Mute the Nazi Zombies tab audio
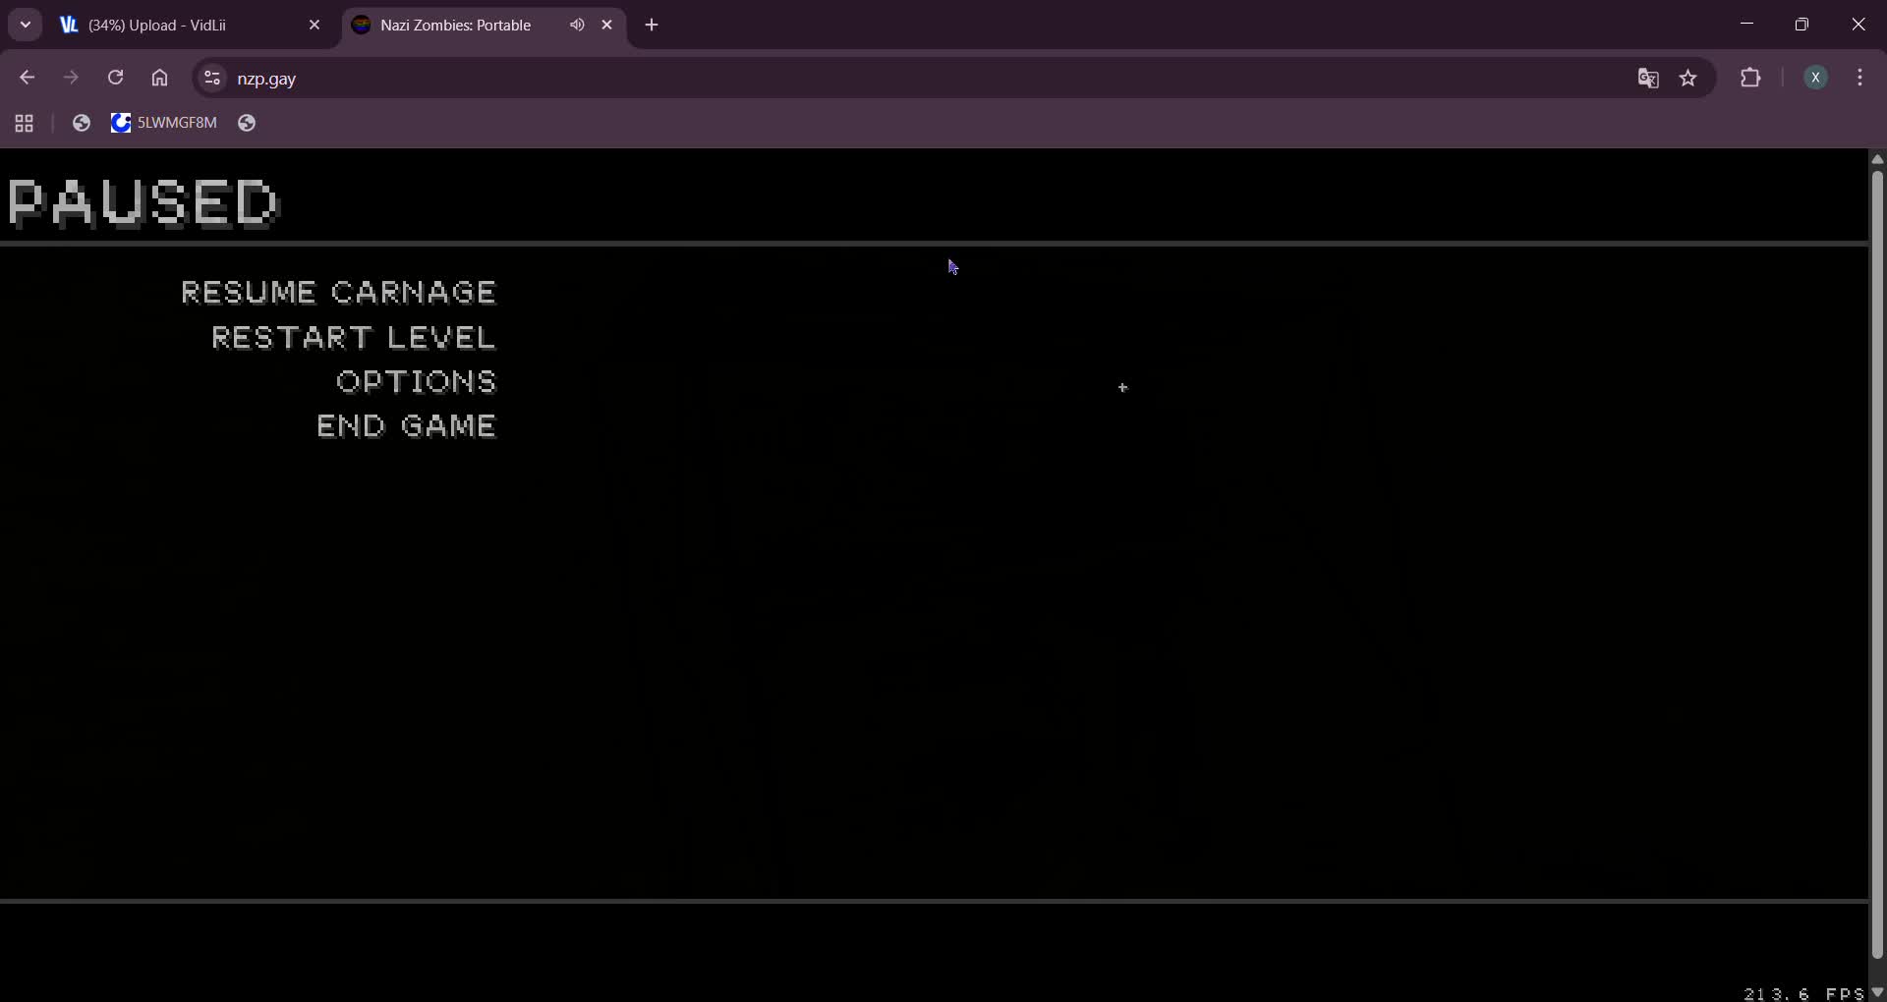This screenshot has height=1002, width=1887. click(577, 26)
